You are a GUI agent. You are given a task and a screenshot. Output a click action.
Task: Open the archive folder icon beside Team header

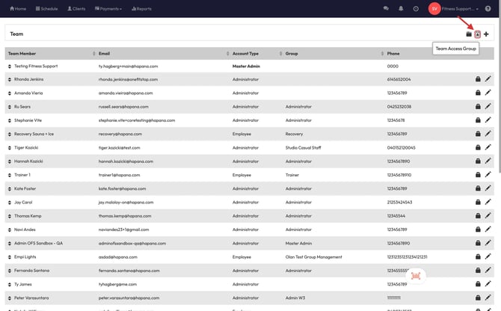coord(469,34)
